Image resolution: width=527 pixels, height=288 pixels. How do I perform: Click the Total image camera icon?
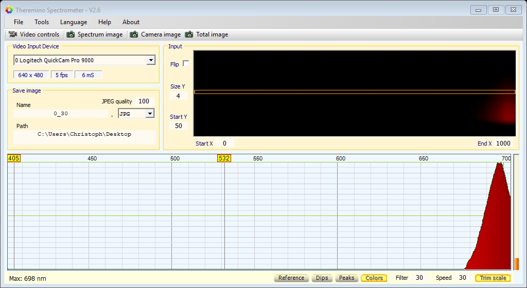pos(189,34)
